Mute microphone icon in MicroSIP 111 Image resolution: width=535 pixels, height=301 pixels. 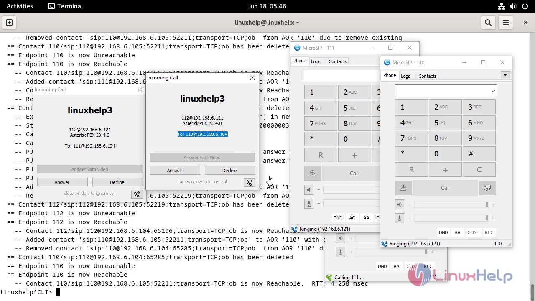(309, 204)
